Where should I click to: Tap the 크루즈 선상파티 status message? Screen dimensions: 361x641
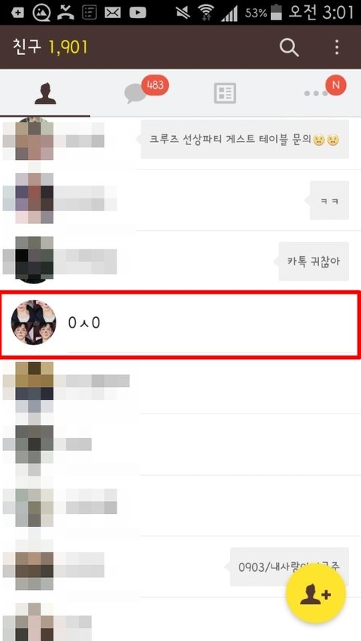[244, 140]
